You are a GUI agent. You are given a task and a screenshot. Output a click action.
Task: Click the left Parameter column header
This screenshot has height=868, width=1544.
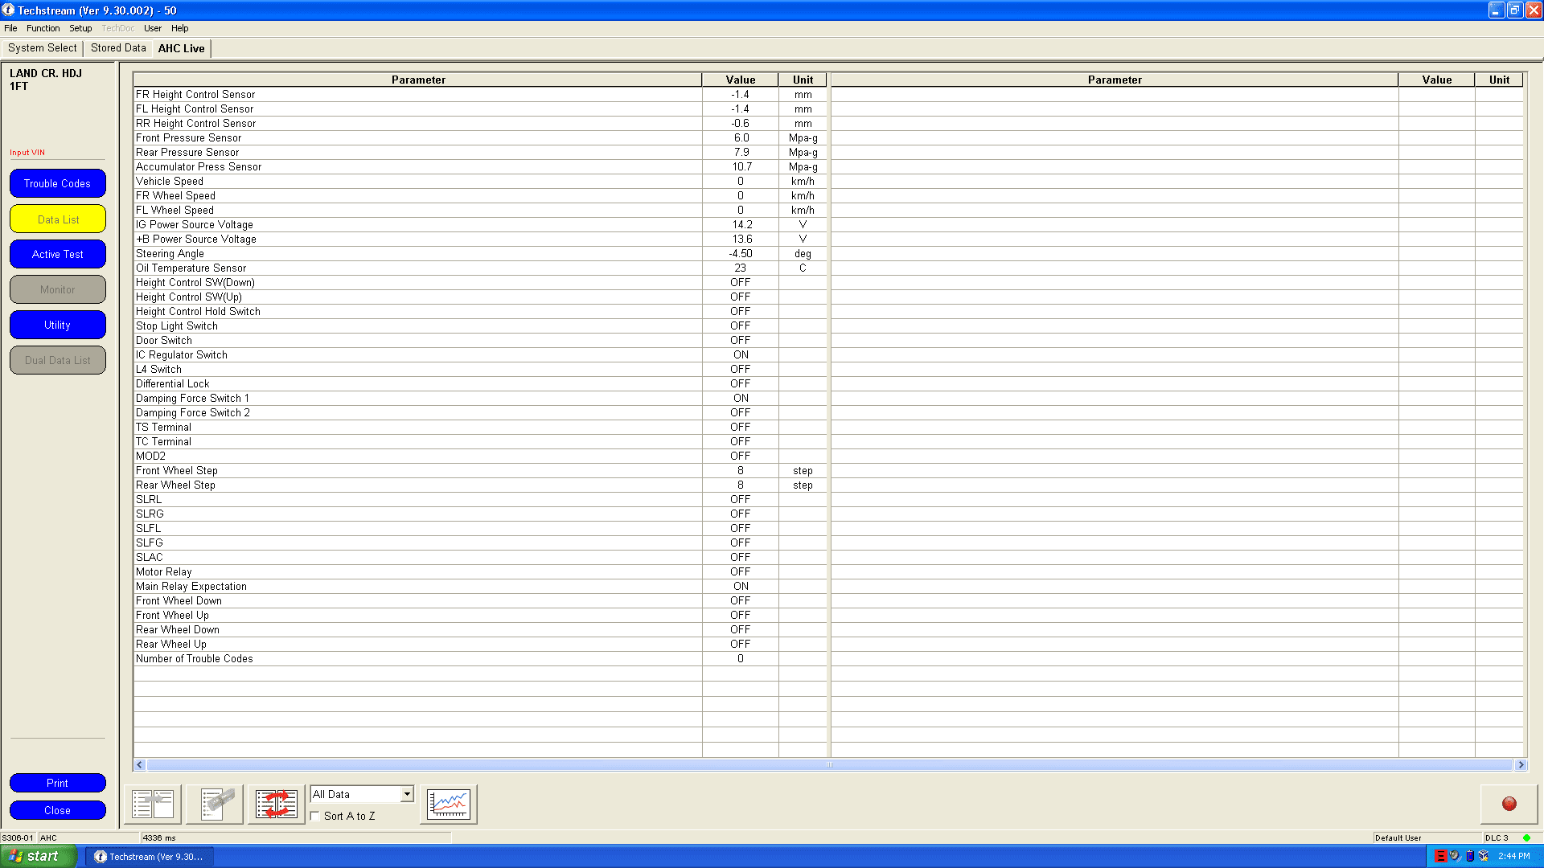coord(418,80)
